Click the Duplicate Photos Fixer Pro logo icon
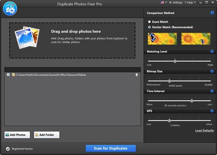Image resolution: width=217 pixels, height=155 pixels. (x=10, y=8)
